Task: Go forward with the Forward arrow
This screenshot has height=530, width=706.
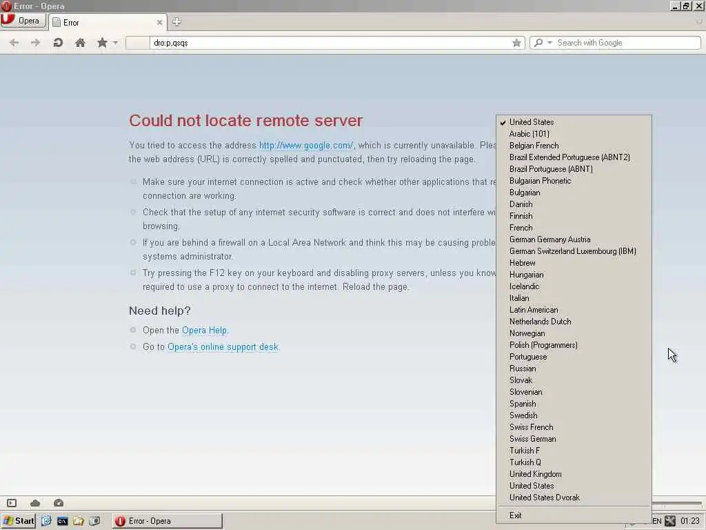Action: pyautogui.click(x=36, y=43)
